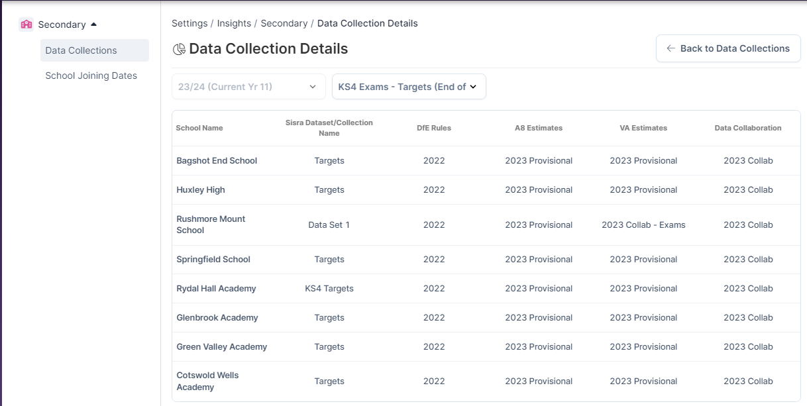The height and width of the screenshot is (406, 807).
Task: Click Back to Data Collections button
Action: coord(728,48)
